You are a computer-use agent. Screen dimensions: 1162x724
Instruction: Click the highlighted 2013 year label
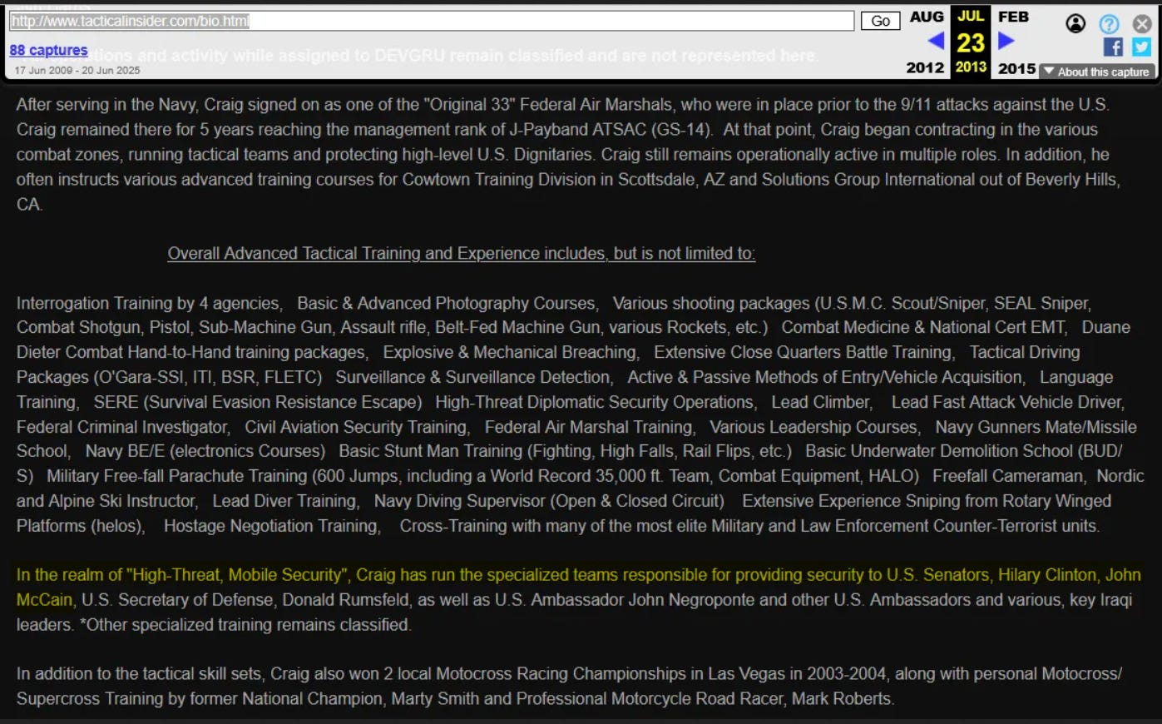[971, 67]
